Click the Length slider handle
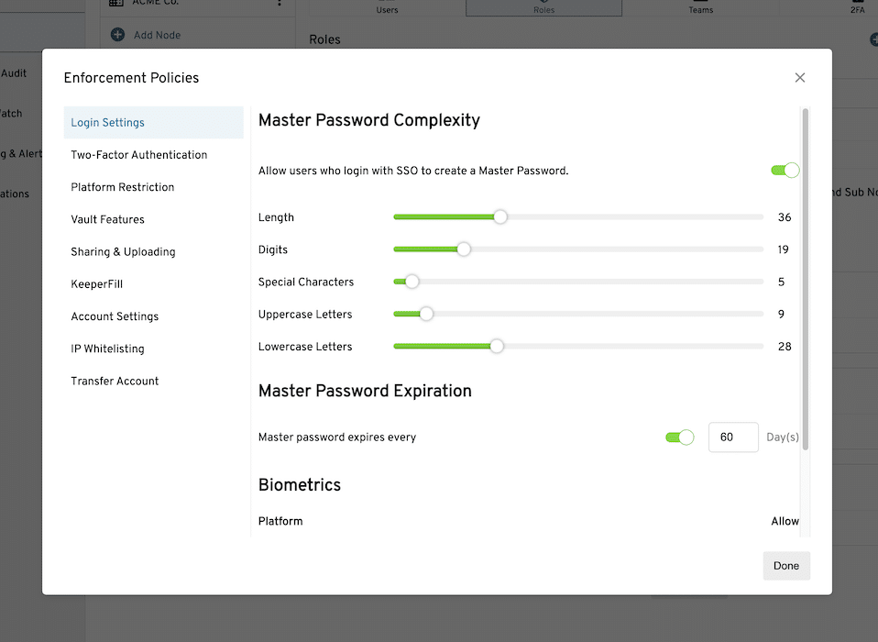 [x=500, y=217]
